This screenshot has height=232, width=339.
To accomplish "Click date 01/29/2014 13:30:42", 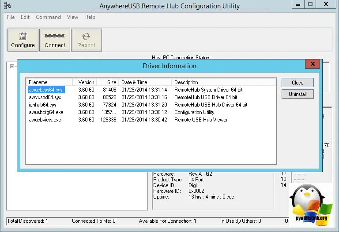I will 144,120.
